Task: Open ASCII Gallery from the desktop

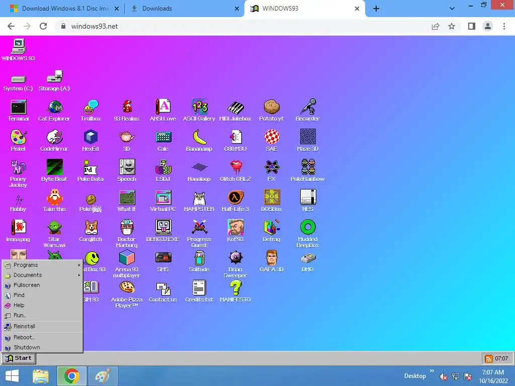Action: (x=199, y=111)
